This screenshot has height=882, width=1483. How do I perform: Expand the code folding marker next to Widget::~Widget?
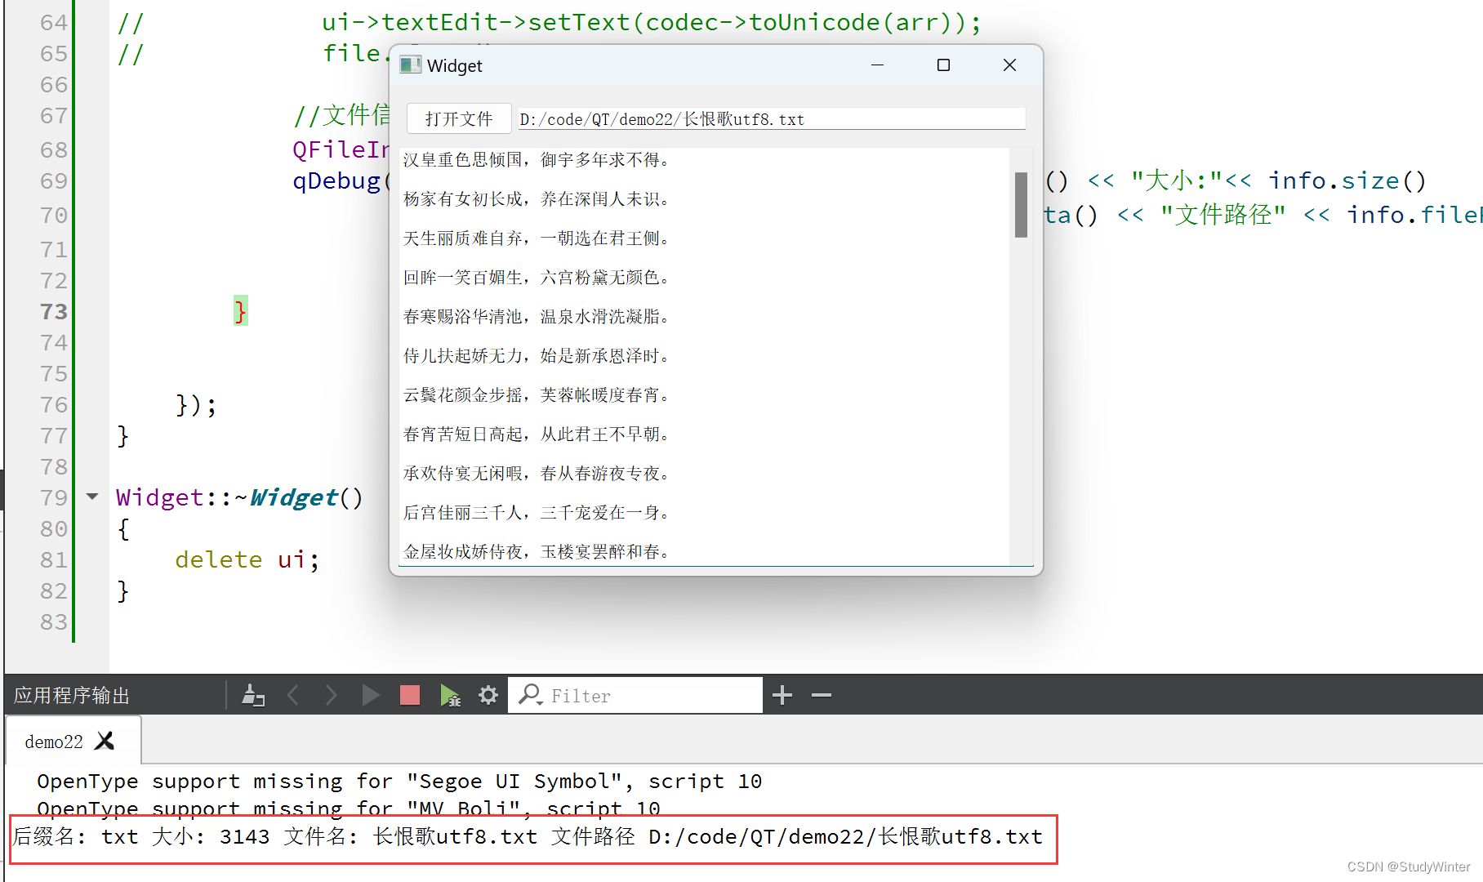(91, 497)
